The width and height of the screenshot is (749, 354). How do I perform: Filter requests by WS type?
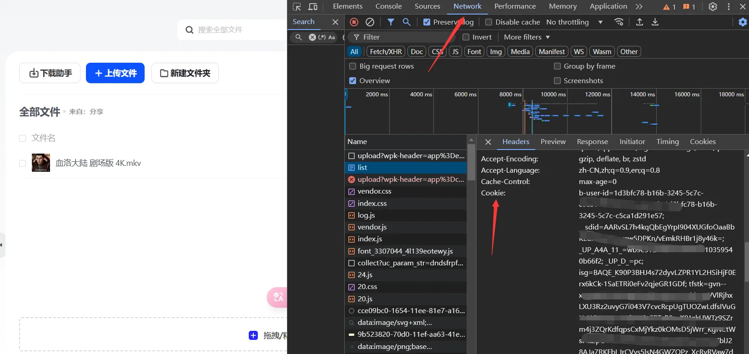pos(578,52)
